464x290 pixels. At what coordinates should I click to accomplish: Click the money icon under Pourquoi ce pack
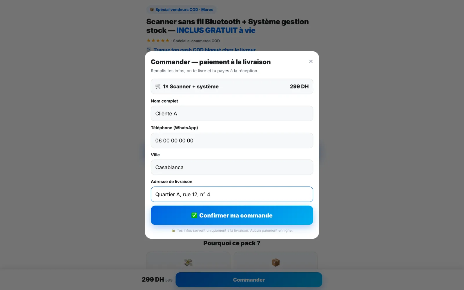coord(188,262)
